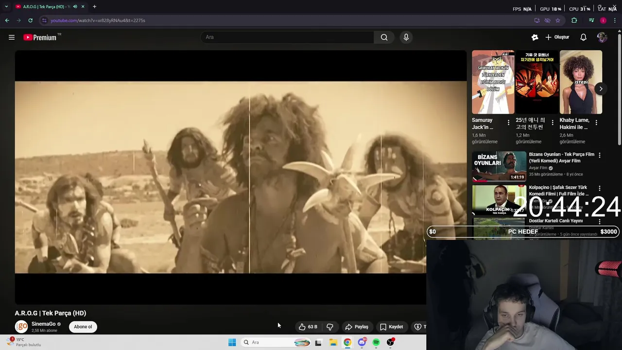This screenshot has height=350, width=622.
Task: Close the A.R.O.G browser tab
Action: [x=83, y=7]
